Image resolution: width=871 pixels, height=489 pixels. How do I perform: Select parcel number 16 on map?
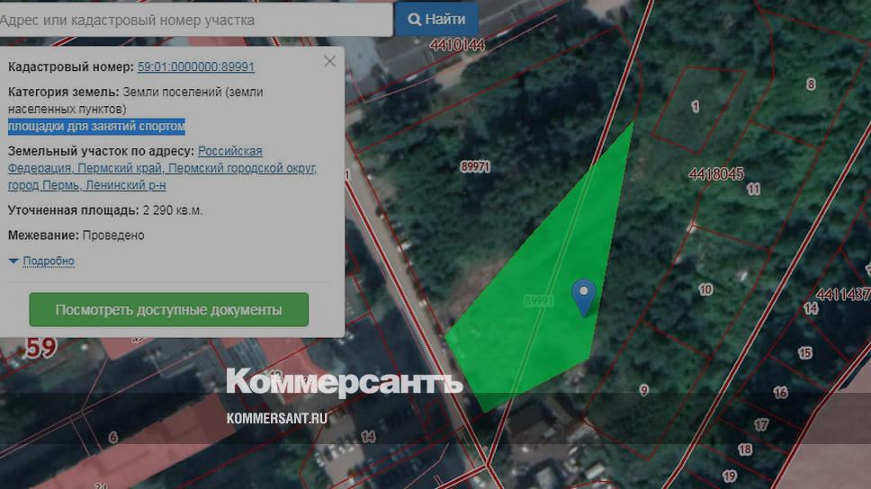[x=780, y=393]
